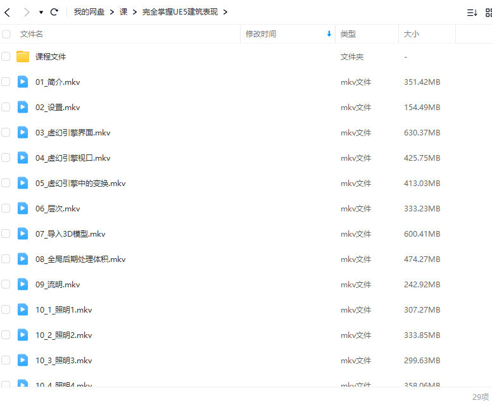This screenshot has width=492, height=405.
Task: Select checkbox beside 09_流明.mkv
Action: (6, 284)
